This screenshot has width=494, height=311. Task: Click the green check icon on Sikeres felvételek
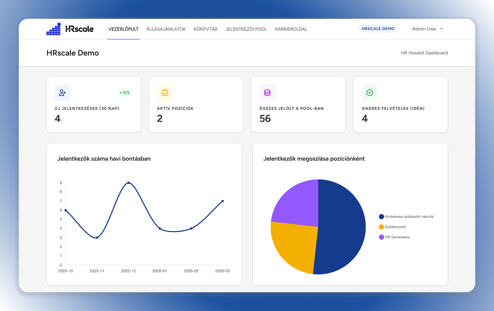coord(370,93)
